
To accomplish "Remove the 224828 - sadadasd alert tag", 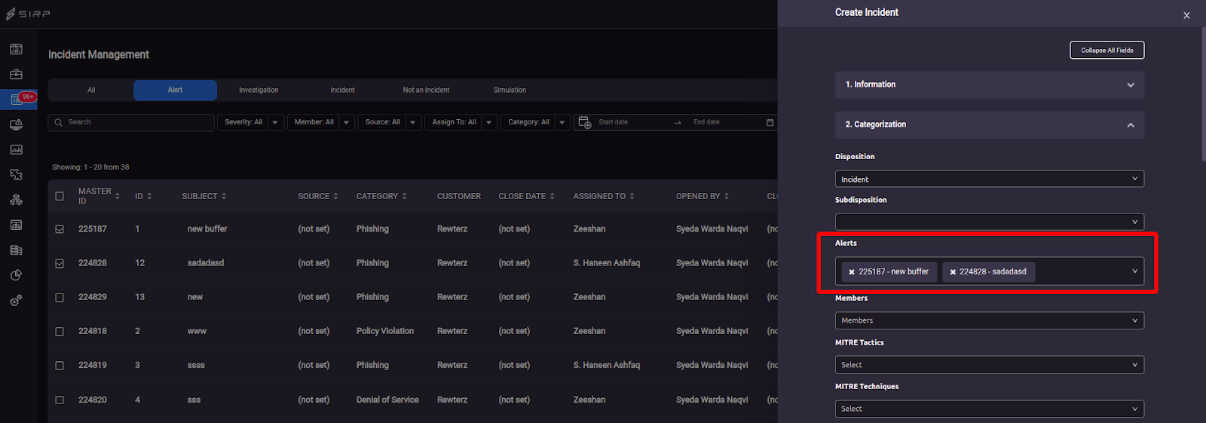I will [x=953, y=272].
